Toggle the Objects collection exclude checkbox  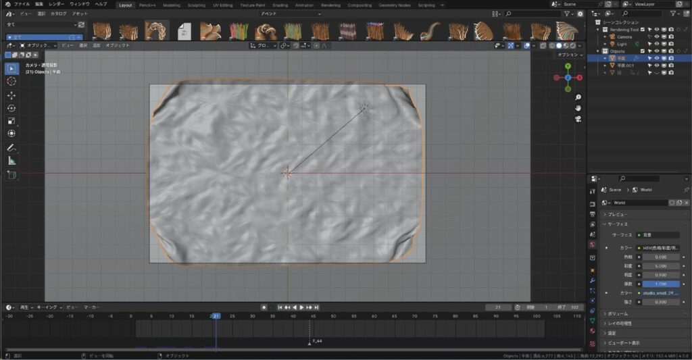coord(643,51)
